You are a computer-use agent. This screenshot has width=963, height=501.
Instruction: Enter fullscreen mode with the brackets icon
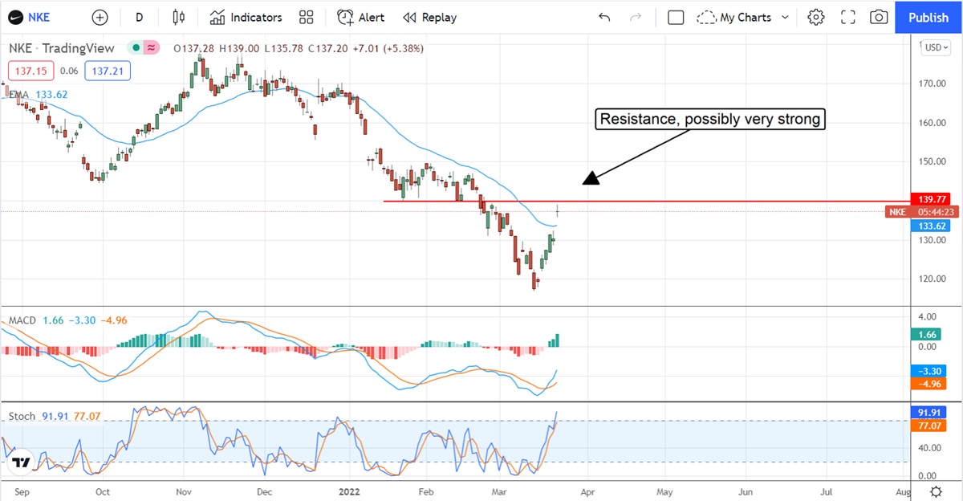click(847, 17)
